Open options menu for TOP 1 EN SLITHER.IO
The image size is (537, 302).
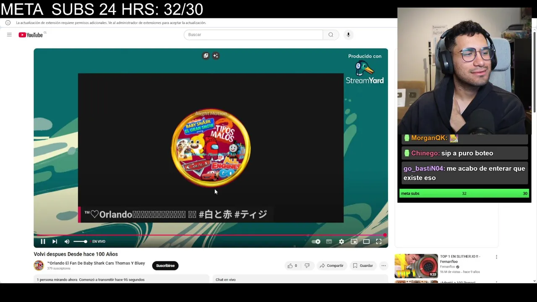496,257
